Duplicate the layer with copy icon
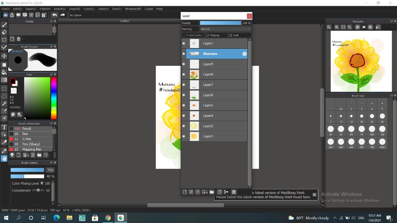Screen dimensions: 397x223 pos(219,192)
